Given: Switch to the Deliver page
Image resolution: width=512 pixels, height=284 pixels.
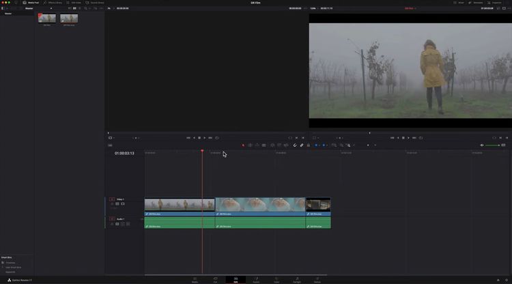Looking at the screenshot, I should coord(317,280).
